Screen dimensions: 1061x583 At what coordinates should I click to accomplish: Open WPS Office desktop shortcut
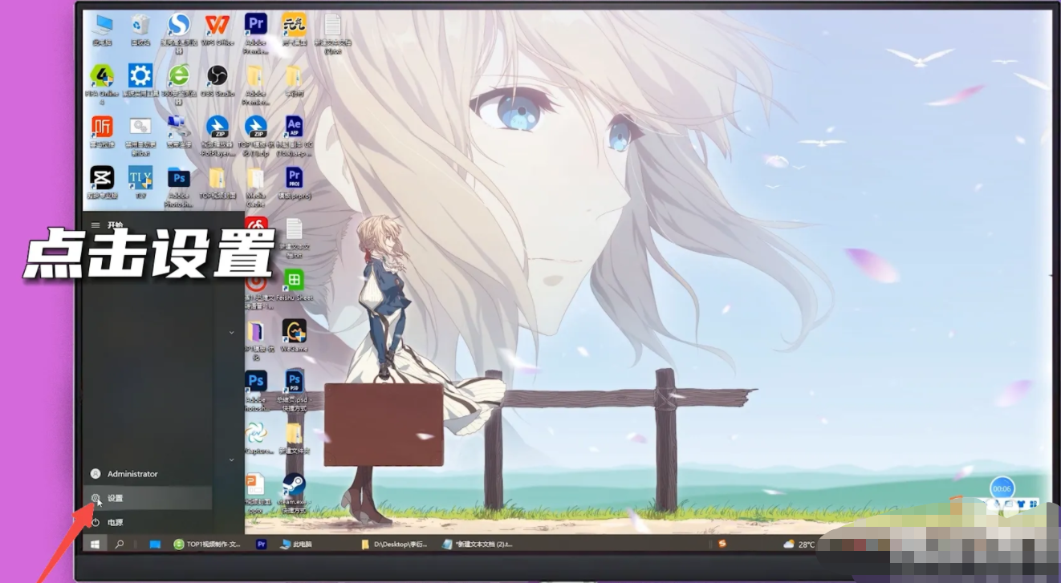coord(217,30)
